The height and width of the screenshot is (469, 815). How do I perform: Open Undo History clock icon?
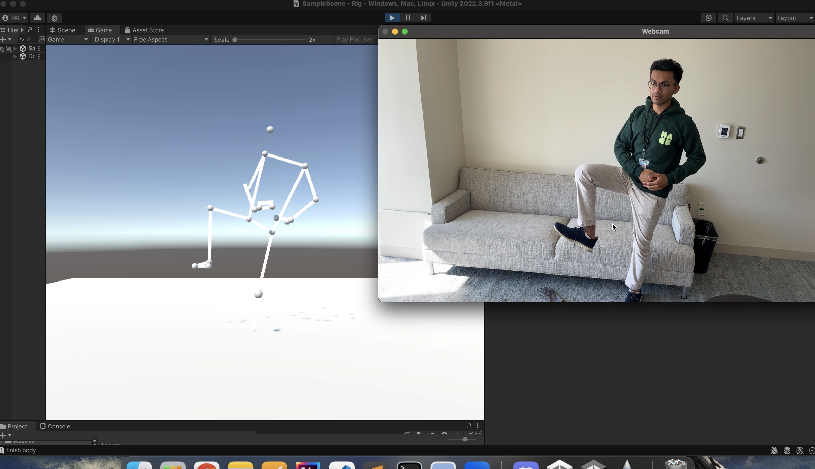pyautogui.click(x=708, y=18)
